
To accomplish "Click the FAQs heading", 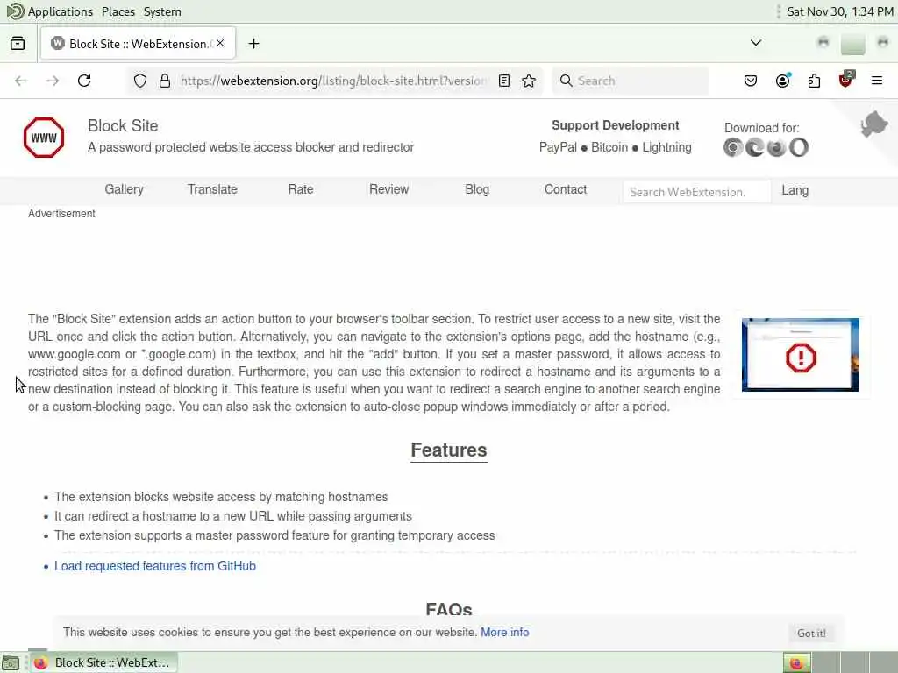I will (449, 609).
